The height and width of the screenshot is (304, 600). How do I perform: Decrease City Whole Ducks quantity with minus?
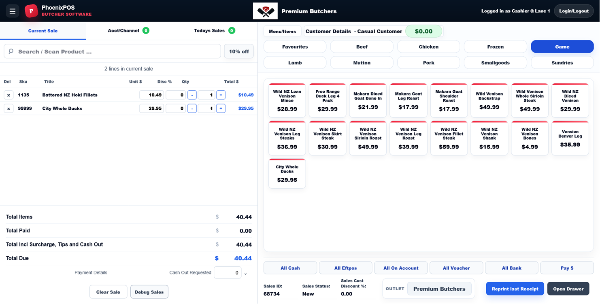click(x=192, y=108)
